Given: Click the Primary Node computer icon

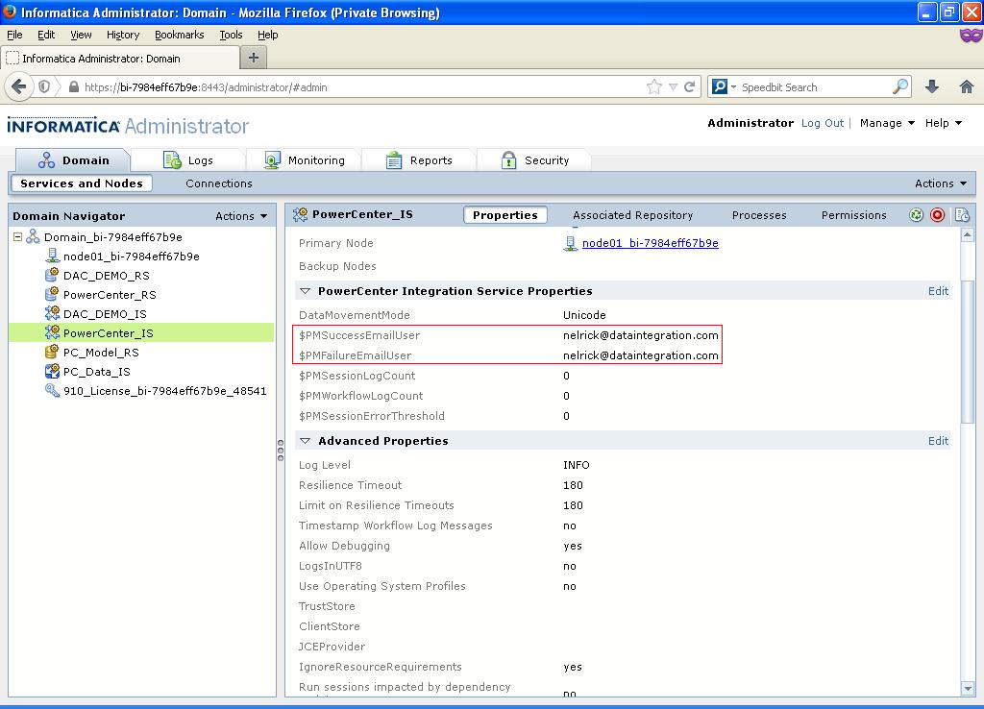Looking at the screenshot, I should [x=570, y=243].
